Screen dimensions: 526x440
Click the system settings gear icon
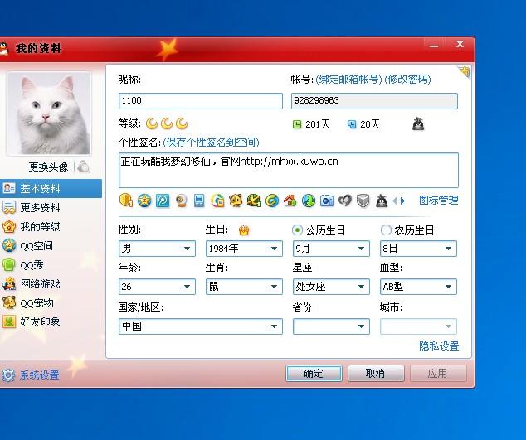point(8,375)
